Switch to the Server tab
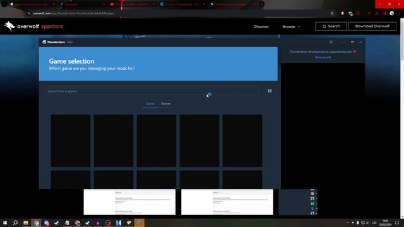This screenshot has height=227, width=404. (x=166, y=103)
